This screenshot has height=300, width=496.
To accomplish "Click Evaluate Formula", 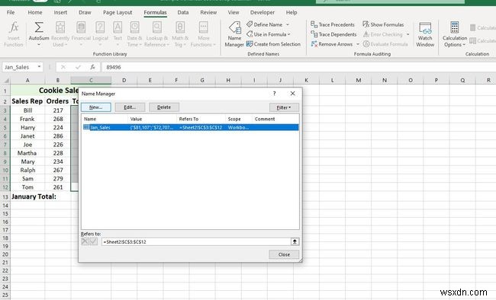I will [385, 44].
